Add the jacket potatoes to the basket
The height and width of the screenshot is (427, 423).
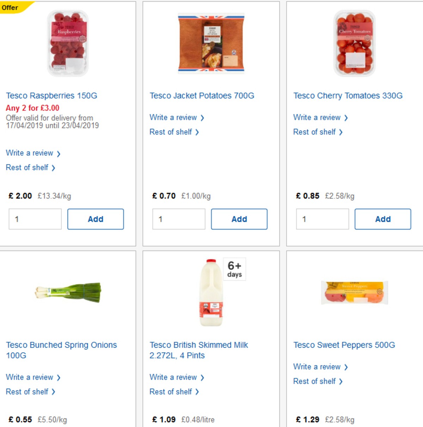[239, 219]
